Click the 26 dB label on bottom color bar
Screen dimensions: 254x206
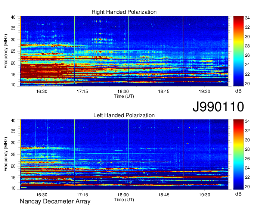coord(247,159)
